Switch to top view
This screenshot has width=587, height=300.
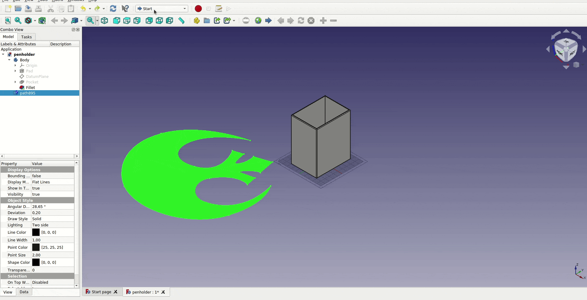(x=127, y=21)
